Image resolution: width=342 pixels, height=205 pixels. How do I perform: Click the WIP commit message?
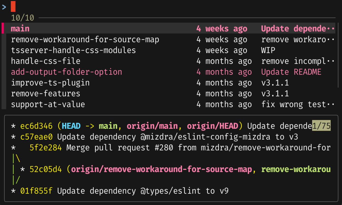point(268,50)
